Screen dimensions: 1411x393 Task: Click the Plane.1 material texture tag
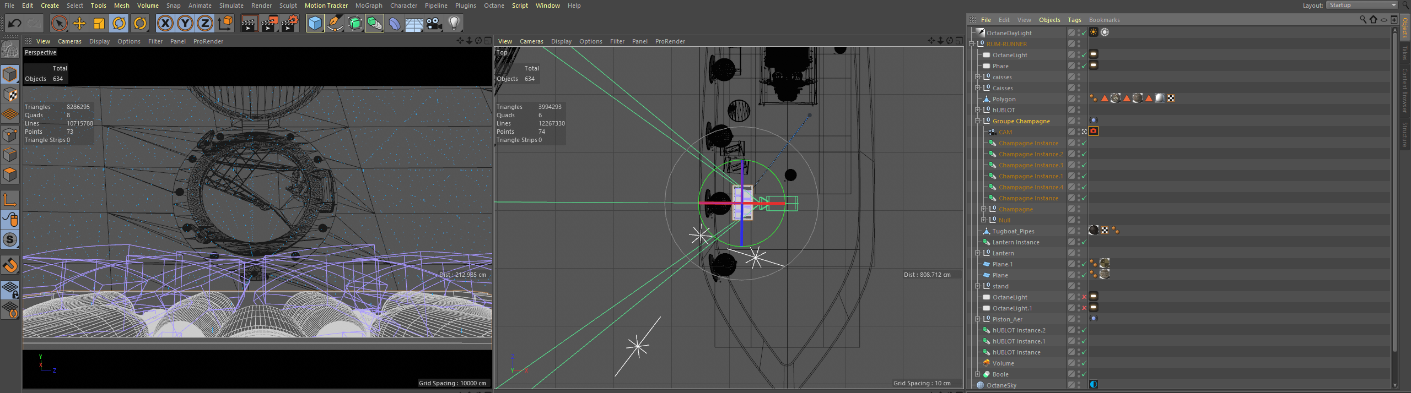pyautogui.click(x=1105, y=263)
